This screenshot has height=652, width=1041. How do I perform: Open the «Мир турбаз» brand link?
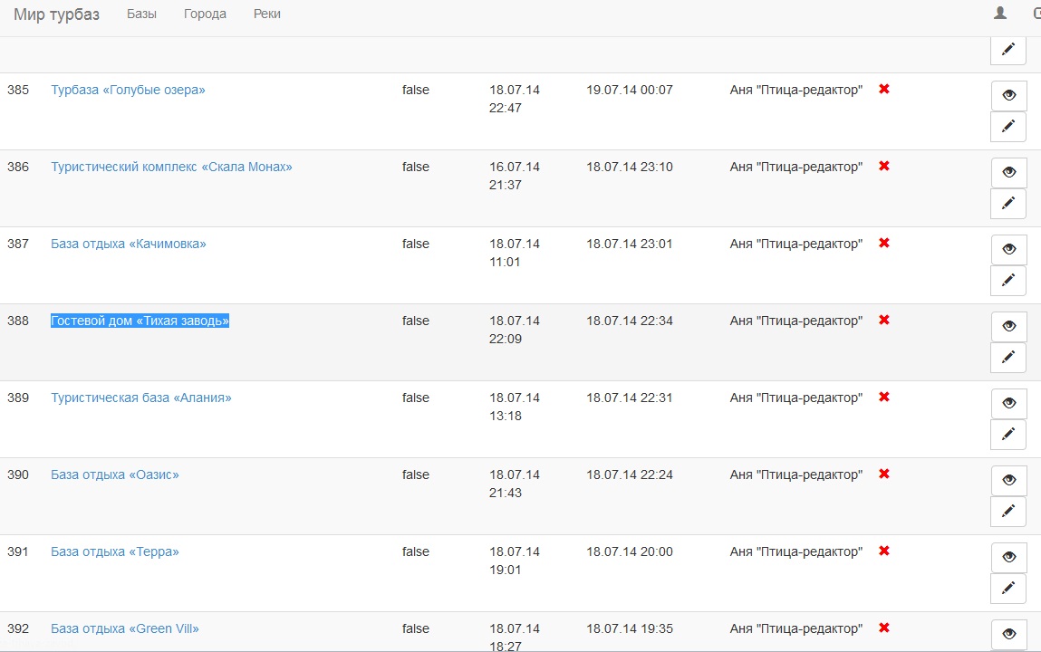coord(56,14)
